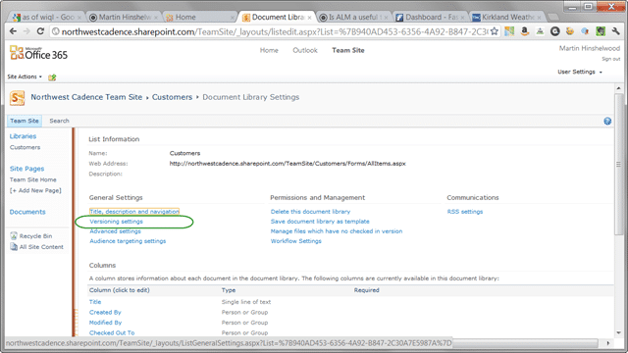Click the Recycle Bin icon in sidebar
Image resolution: width=628 pixels, height=353 pixels.
tap(14, 235)
